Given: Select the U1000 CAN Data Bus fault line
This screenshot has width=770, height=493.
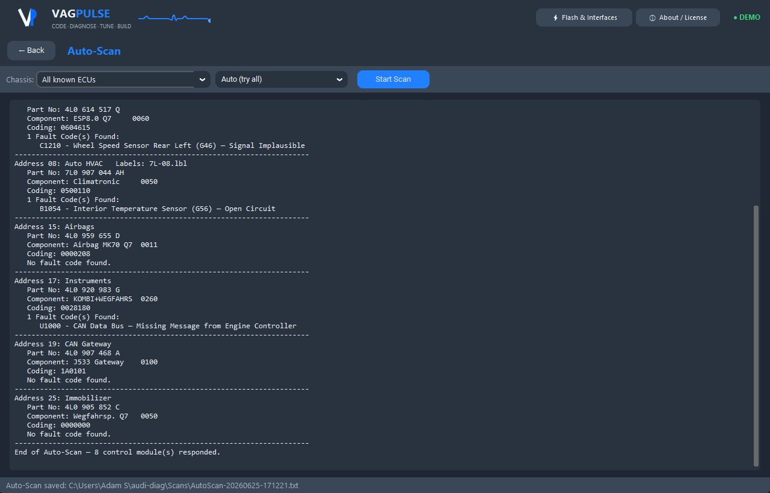Looking at the screenshot, I should 168,326.
